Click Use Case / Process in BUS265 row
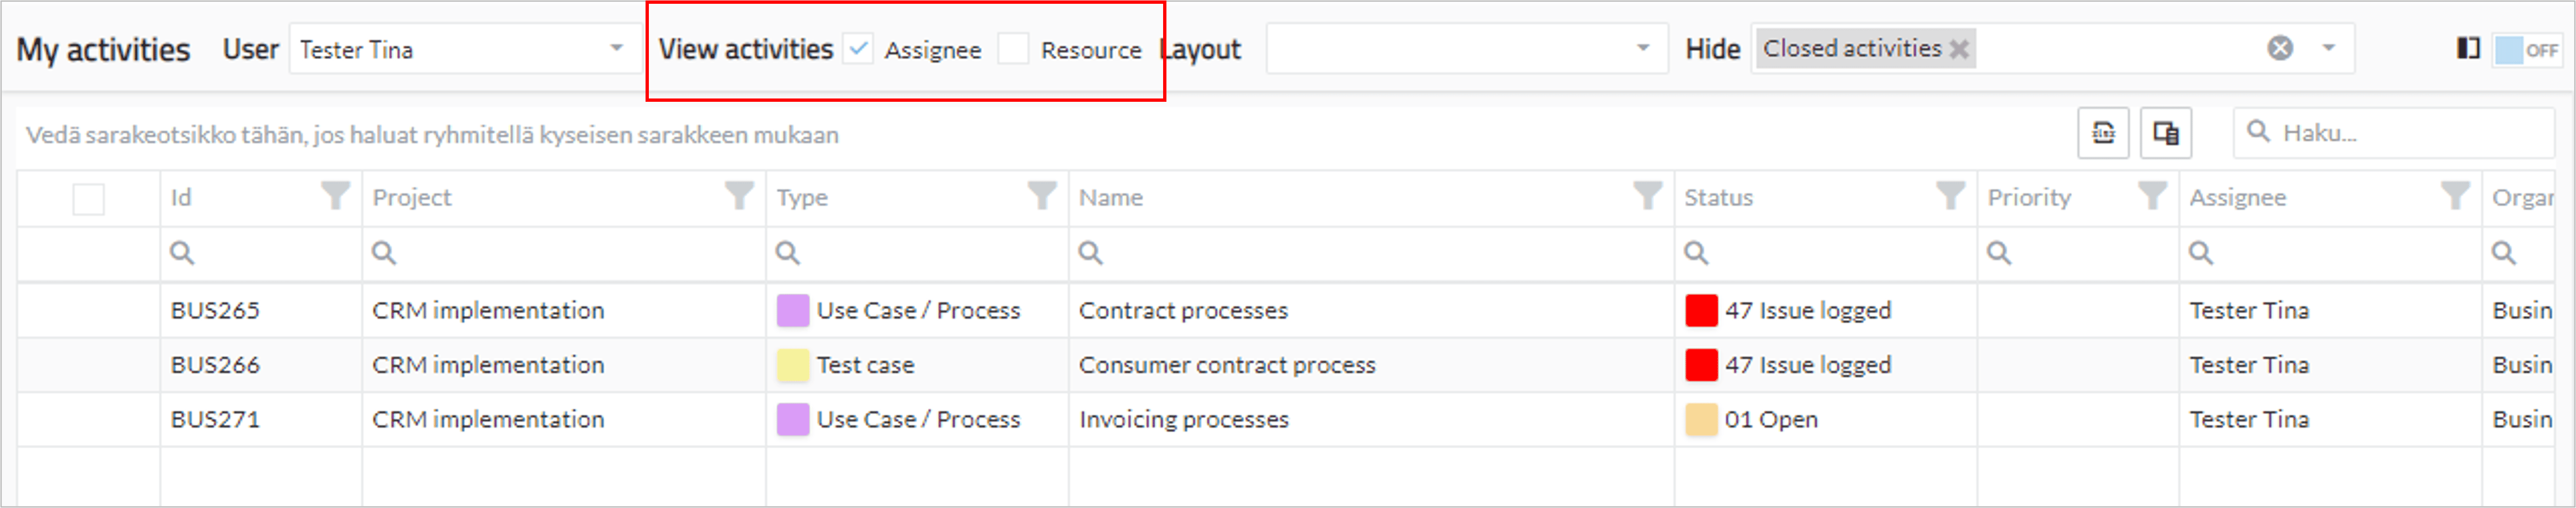 point(918,311)
